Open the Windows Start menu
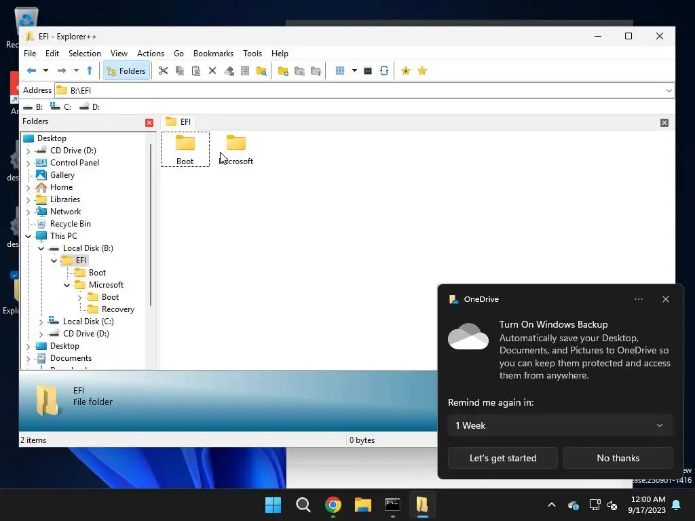Screen dimensions: 695x521 [x=273, y=505]
